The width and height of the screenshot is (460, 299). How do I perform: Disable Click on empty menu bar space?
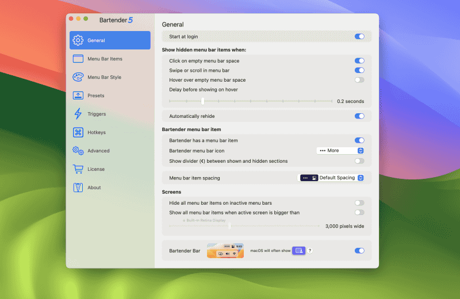click(x=359, y=61)
